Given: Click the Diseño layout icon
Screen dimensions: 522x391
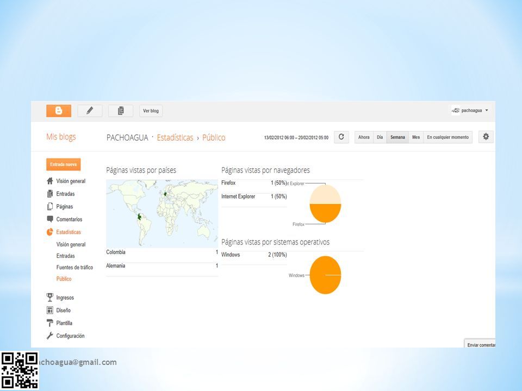Looking at the screenshot, I should [50, 310].
